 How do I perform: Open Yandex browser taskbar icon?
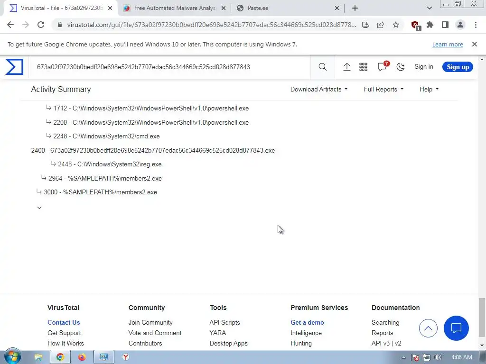[125, 357]
